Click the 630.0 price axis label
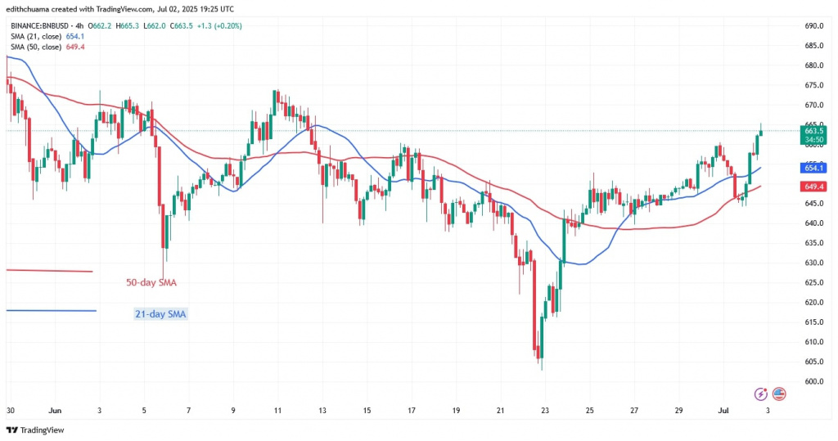 point(814,263)
